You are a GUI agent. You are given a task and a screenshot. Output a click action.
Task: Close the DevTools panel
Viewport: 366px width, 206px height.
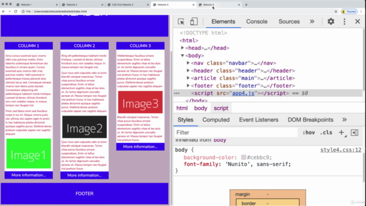pos(357,22)
